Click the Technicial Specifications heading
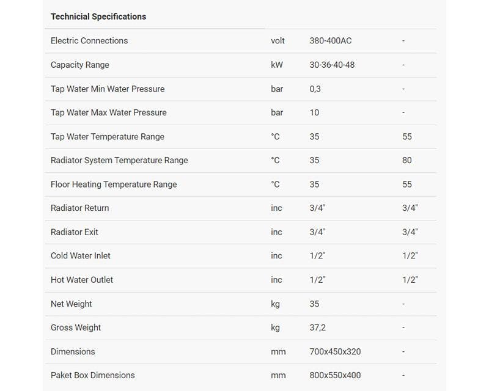 98,16
